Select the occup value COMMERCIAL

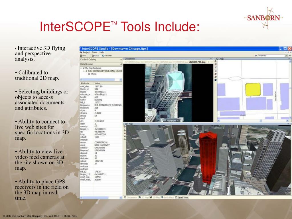[101, 142]
